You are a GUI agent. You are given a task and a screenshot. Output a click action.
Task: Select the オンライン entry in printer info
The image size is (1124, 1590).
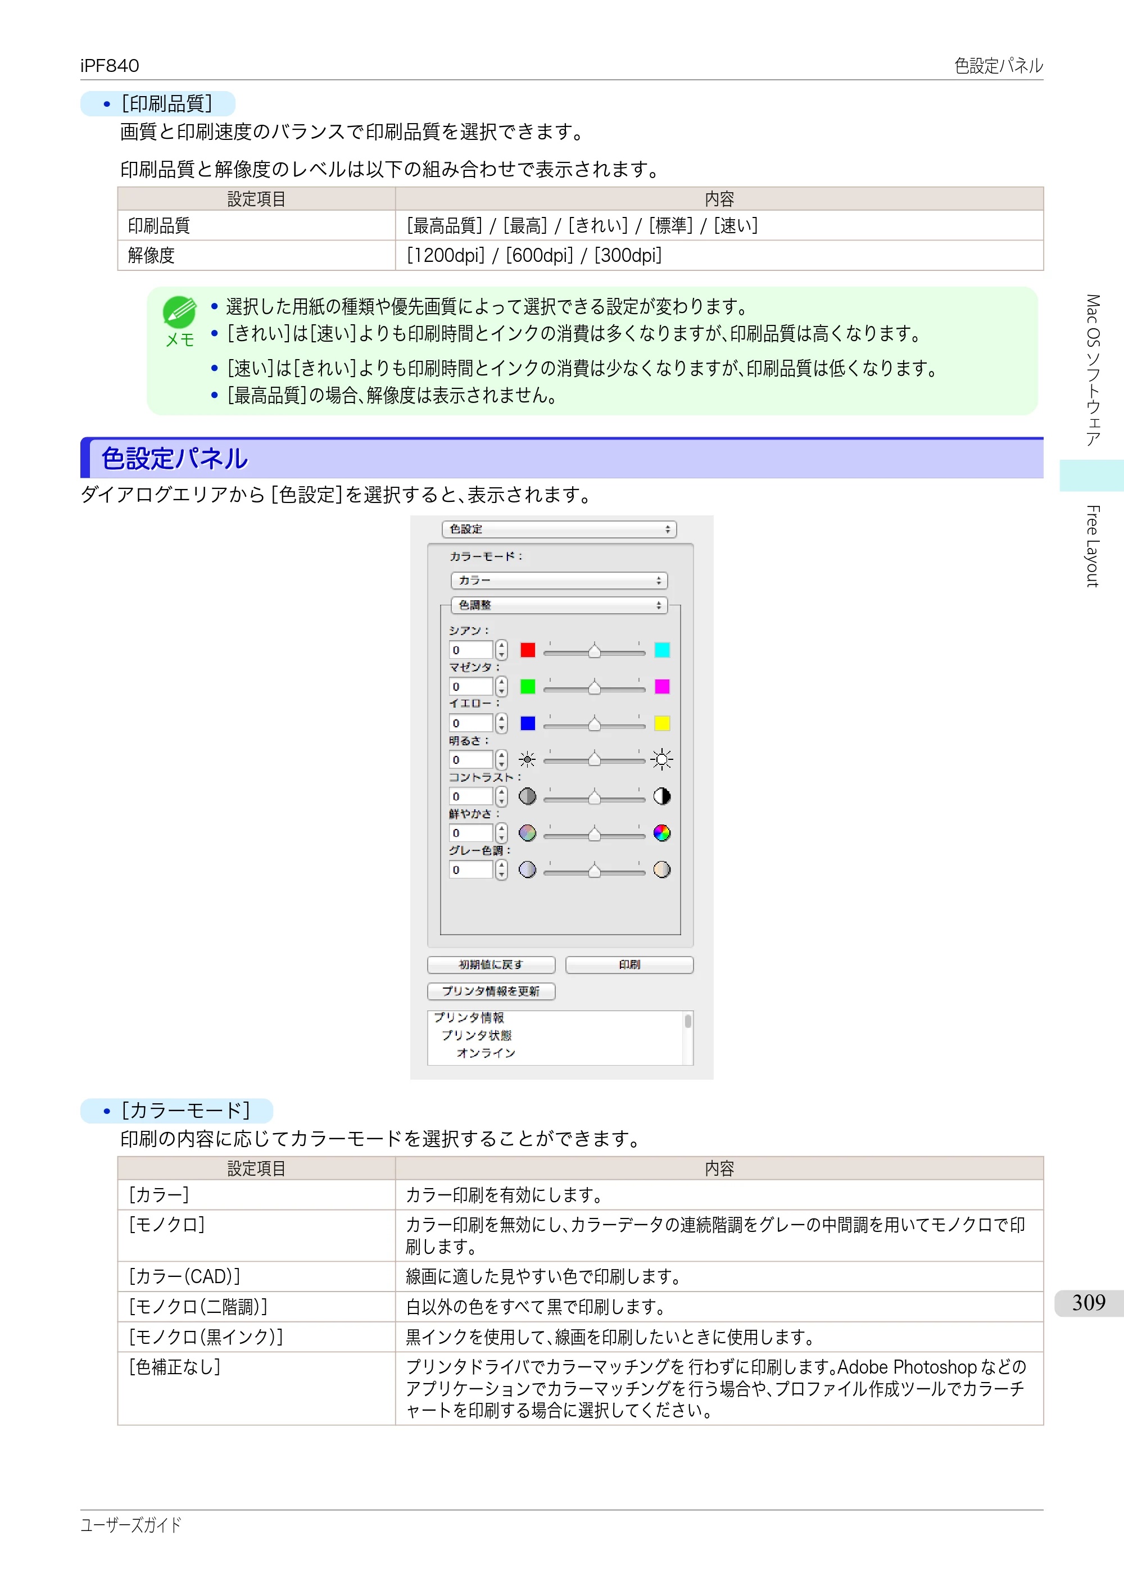(x=486, y=1053)
